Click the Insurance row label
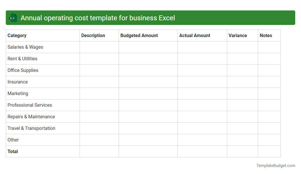This screenshot has height=174, width=301. click(18, 82)
